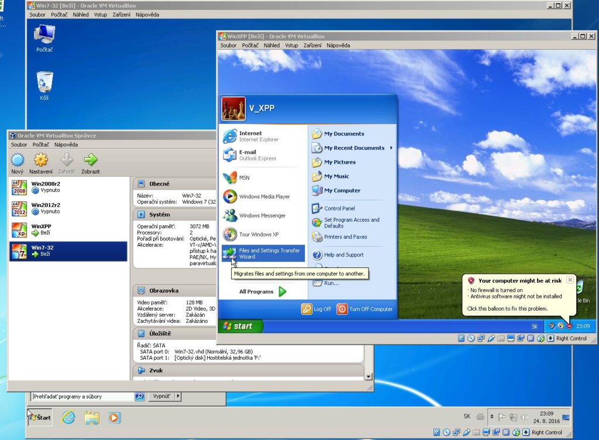
Task: Show hidden tray icons arrow in Win7
Action: [492, 417]
